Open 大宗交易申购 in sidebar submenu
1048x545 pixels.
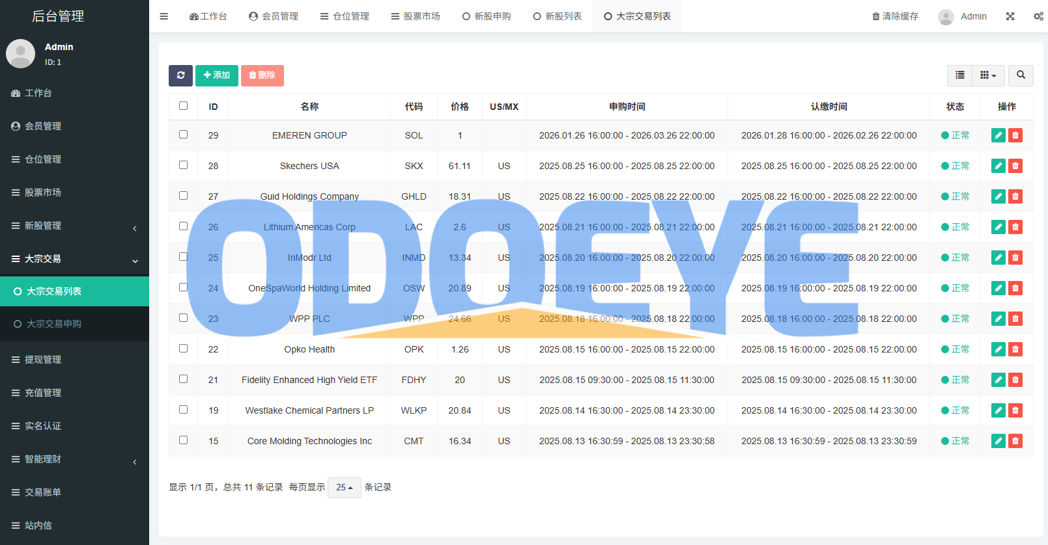[x=54, y=324]
